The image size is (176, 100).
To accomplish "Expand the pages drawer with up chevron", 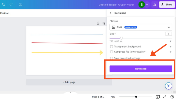I will (70, 93).
